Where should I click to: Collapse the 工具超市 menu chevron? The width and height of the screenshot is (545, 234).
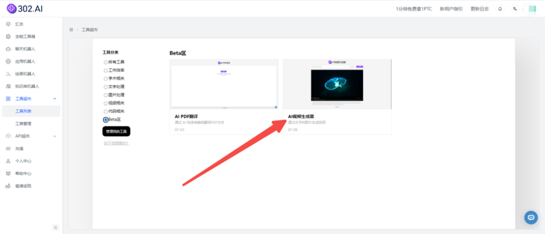54,99
